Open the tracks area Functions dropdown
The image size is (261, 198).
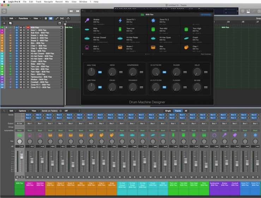point(24,18)
